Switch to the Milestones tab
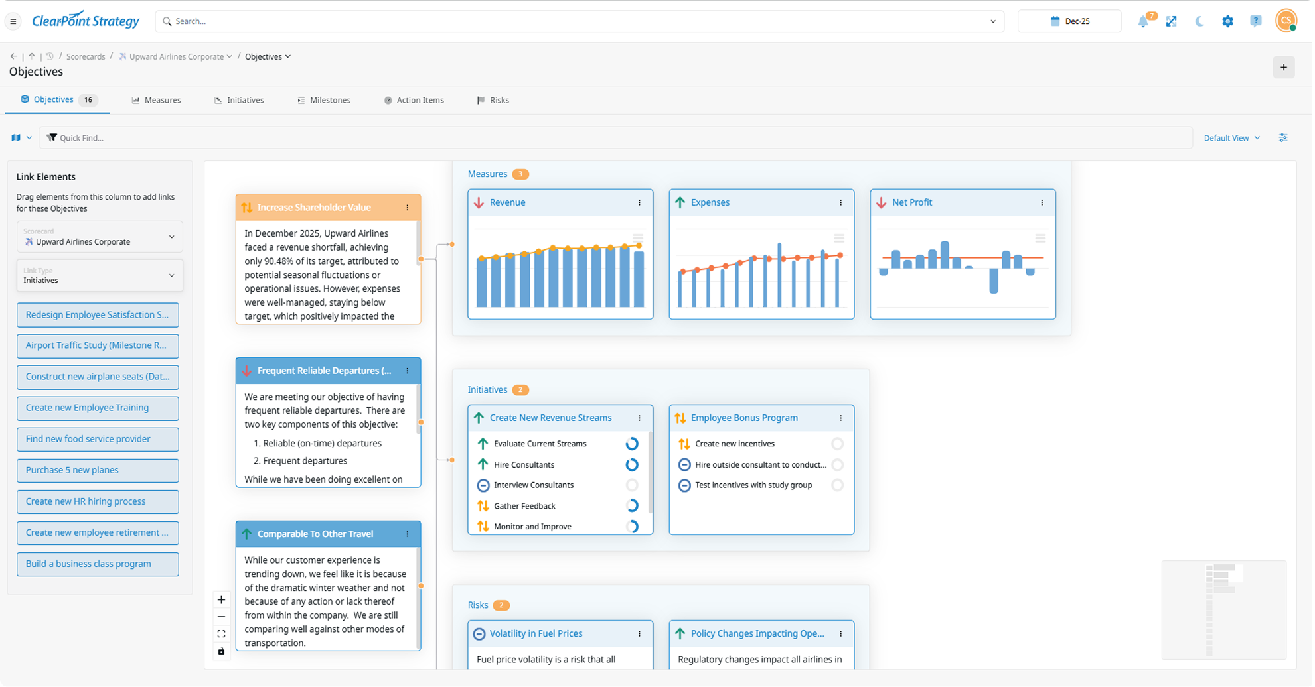The height and width of the screenshot is (687, 1315). pos(325,101)
